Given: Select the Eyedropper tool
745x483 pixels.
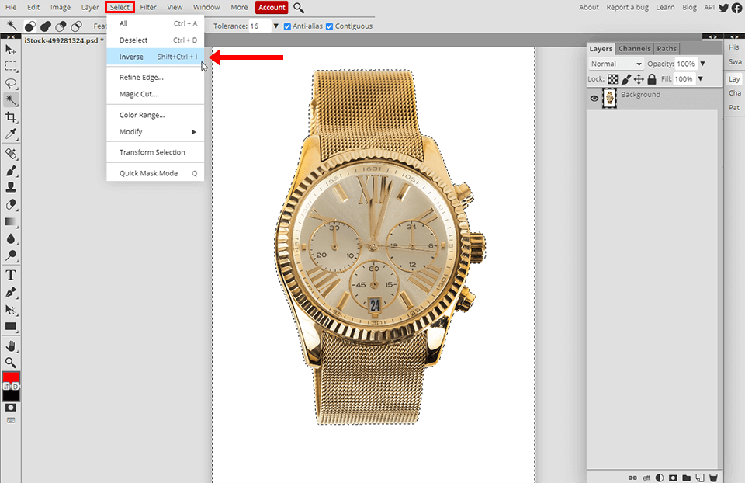Looking at the screenshot, I should [11, 134].
